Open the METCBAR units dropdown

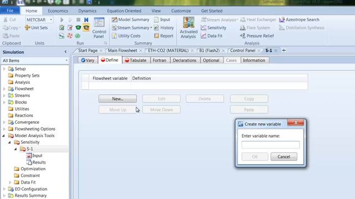(x=51, y=20)
